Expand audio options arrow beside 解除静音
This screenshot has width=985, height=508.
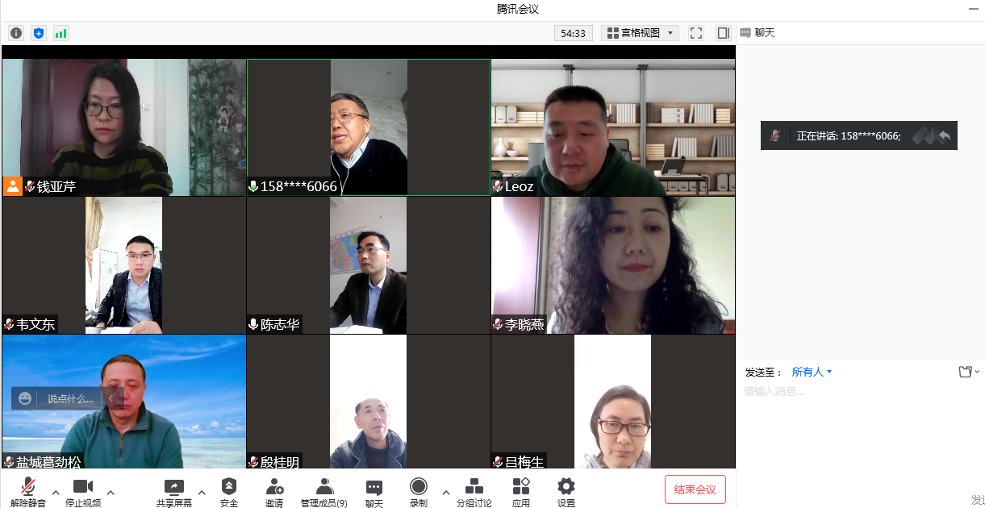[x=56, y=492]
